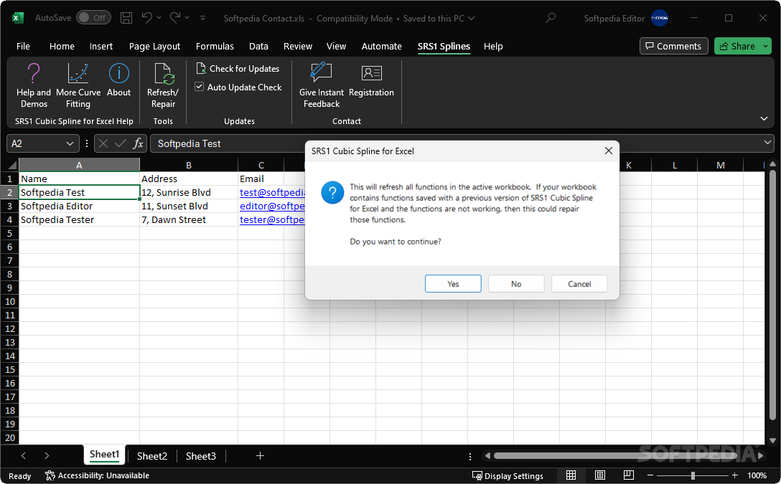Screen dimensions: 781x484
Task: Collapse the ribbon
Action: (764, 118)
